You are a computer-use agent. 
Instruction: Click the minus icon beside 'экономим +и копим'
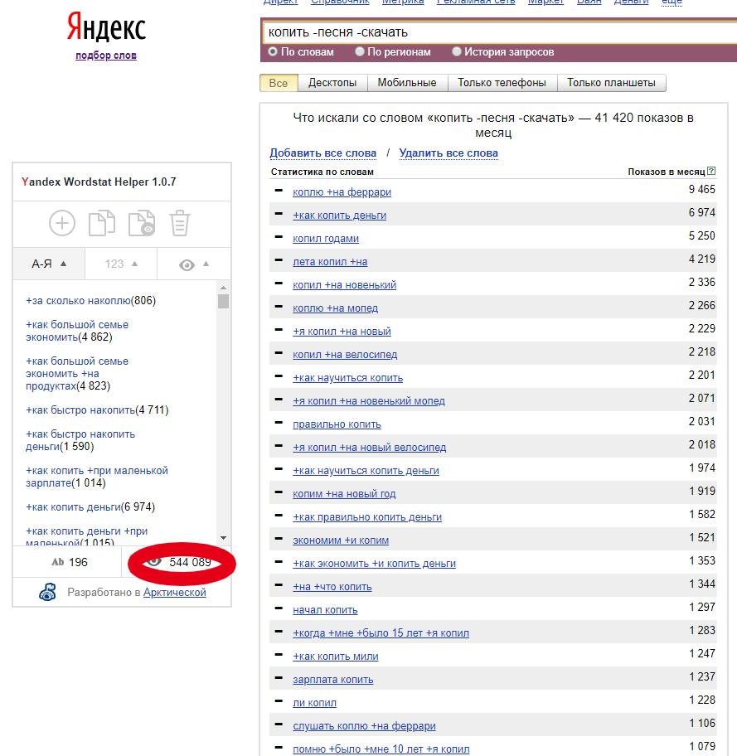tap(279, 539)
